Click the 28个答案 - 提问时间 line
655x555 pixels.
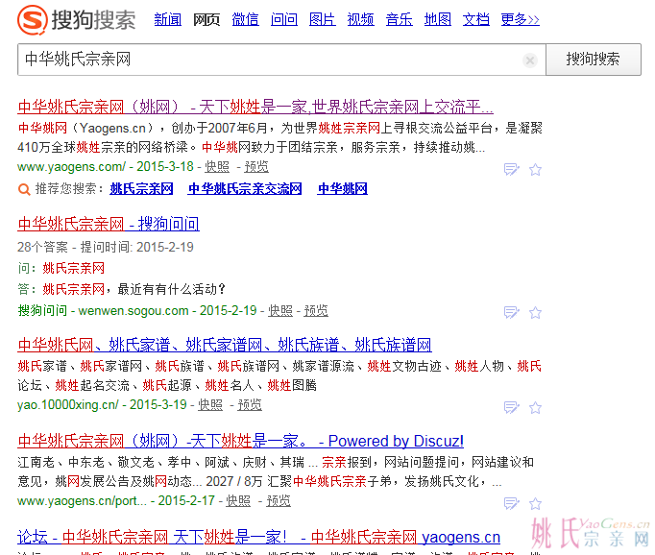point(106,247)
